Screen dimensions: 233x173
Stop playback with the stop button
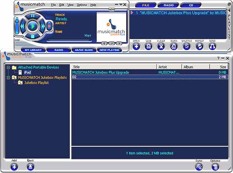coord(33,36)
